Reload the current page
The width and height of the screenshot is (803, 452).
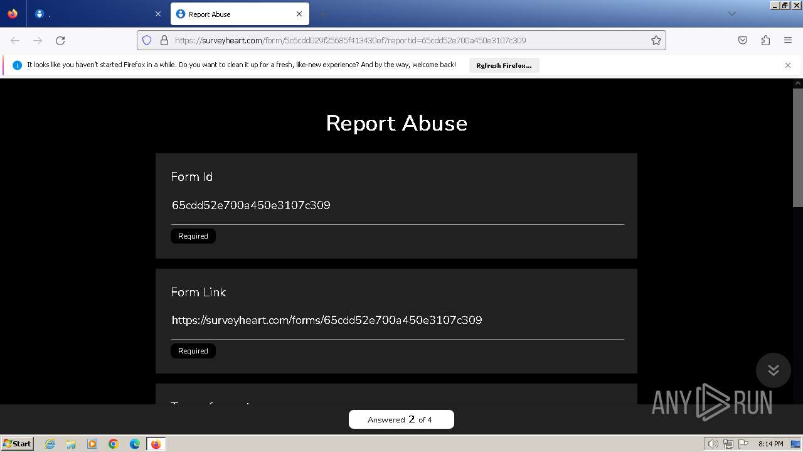[60, 40]
